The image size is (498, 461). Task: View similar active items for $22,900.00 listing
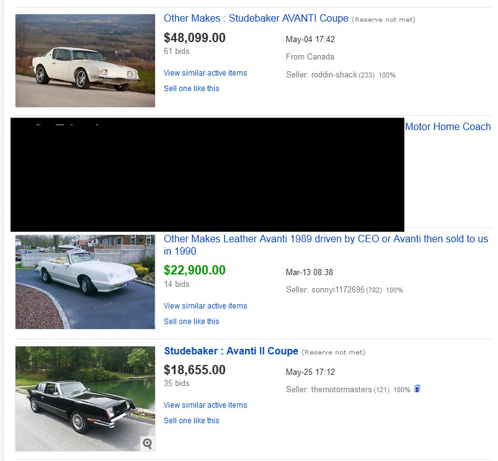pos(205,306)
